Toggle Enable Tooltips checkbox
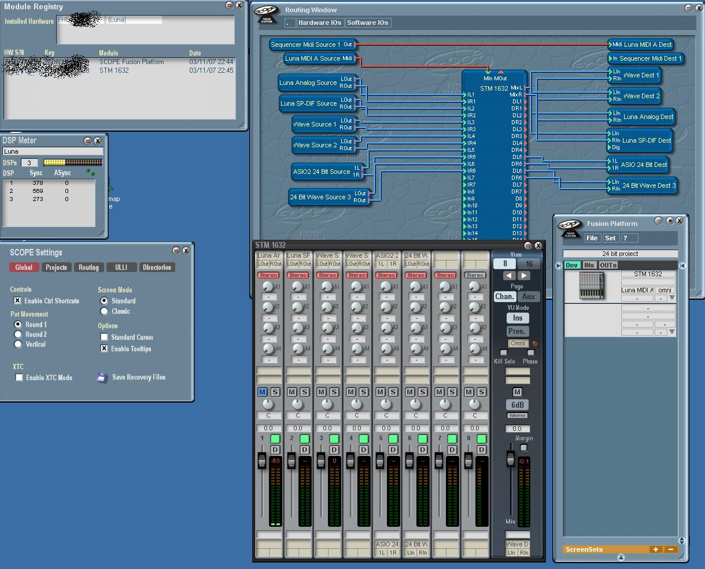The height and width of the screenshot is (569, 705). pyautogui.click(x=104, y=349)
